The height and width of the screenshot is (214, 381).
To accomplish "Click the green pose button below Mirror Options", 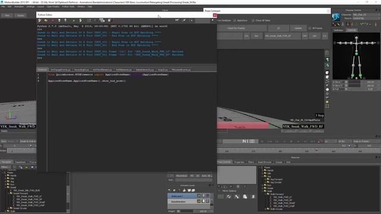I will (221, 197).
